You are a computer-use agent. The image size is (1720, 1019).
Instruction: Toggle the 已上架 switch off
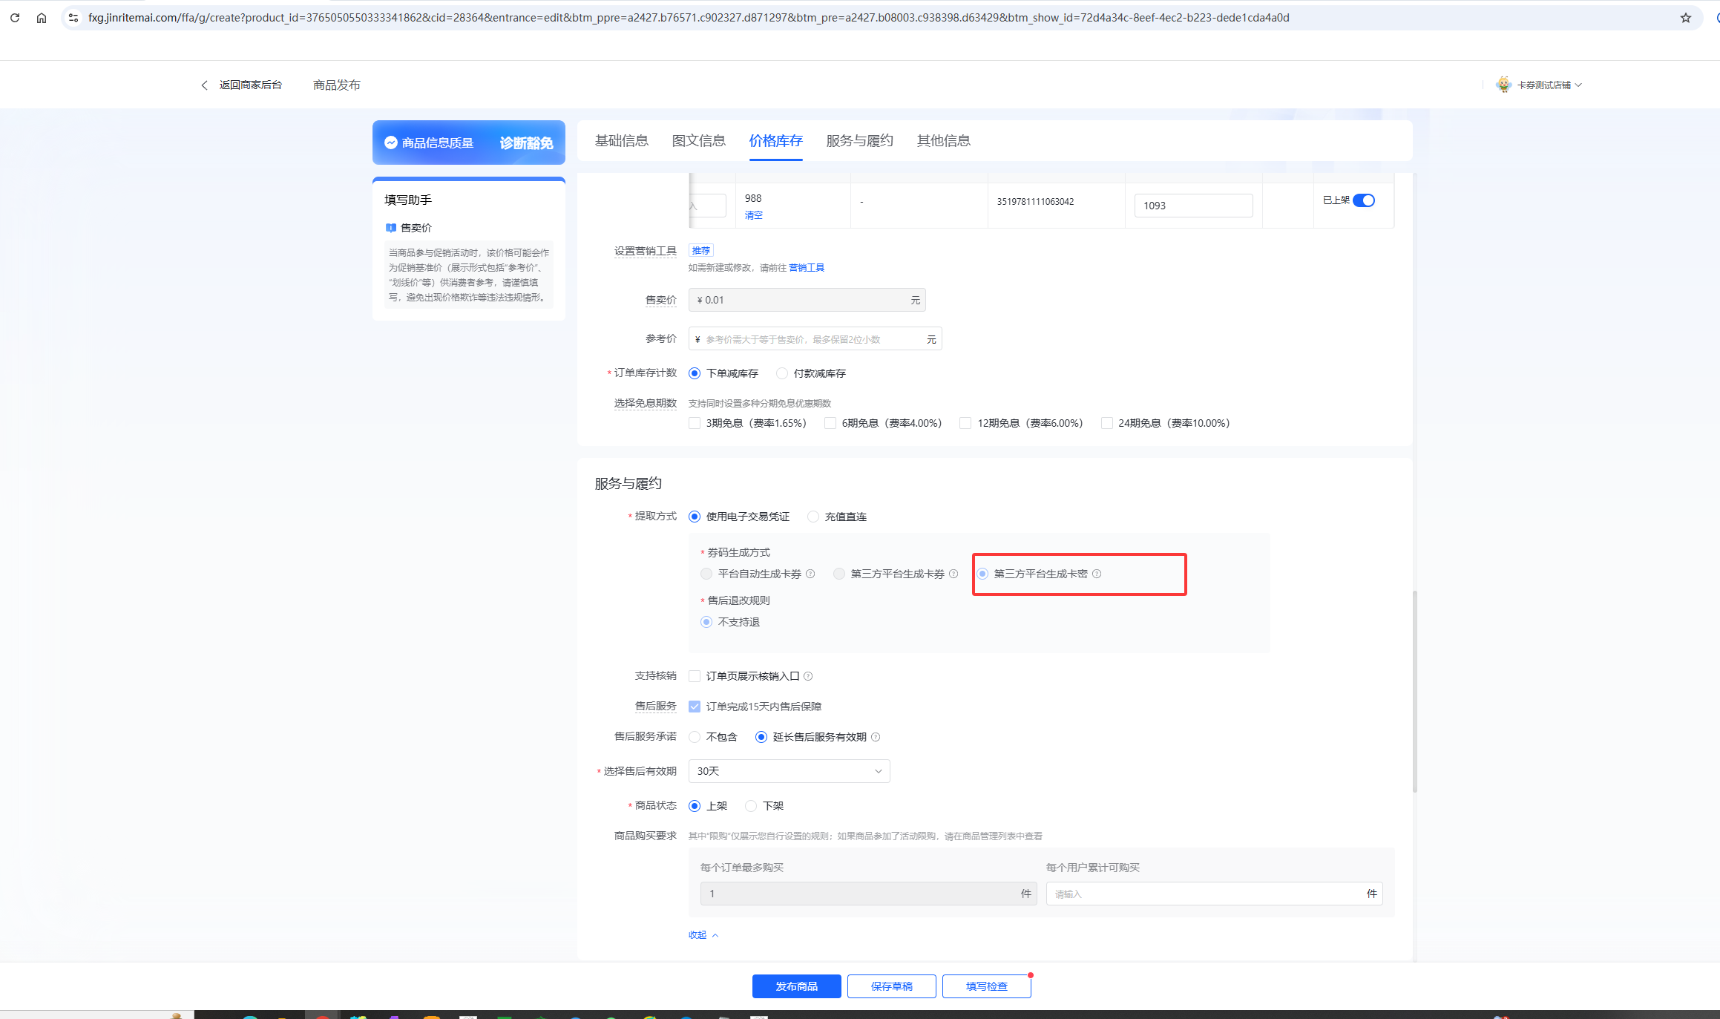click(x=1363, y=200)
